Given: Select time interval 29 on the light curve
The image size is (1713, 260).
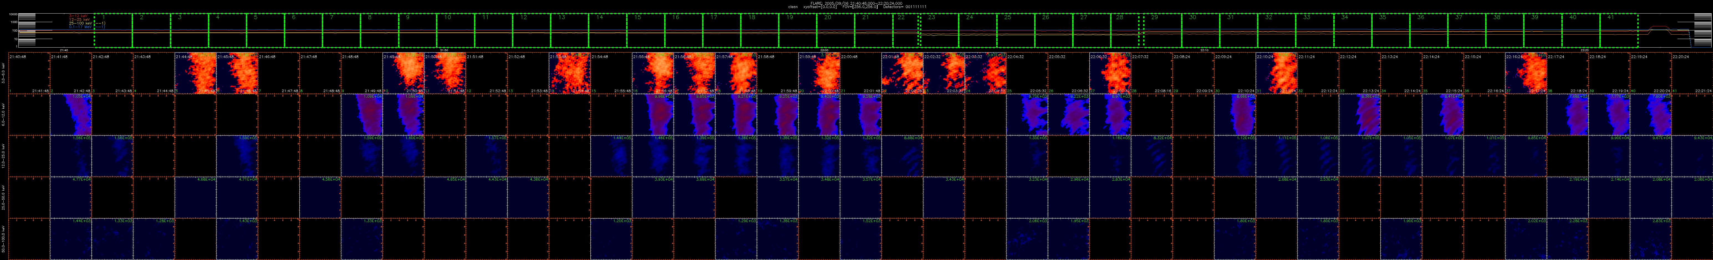Looking at the screenshot, I should (x=1163, y=30).
